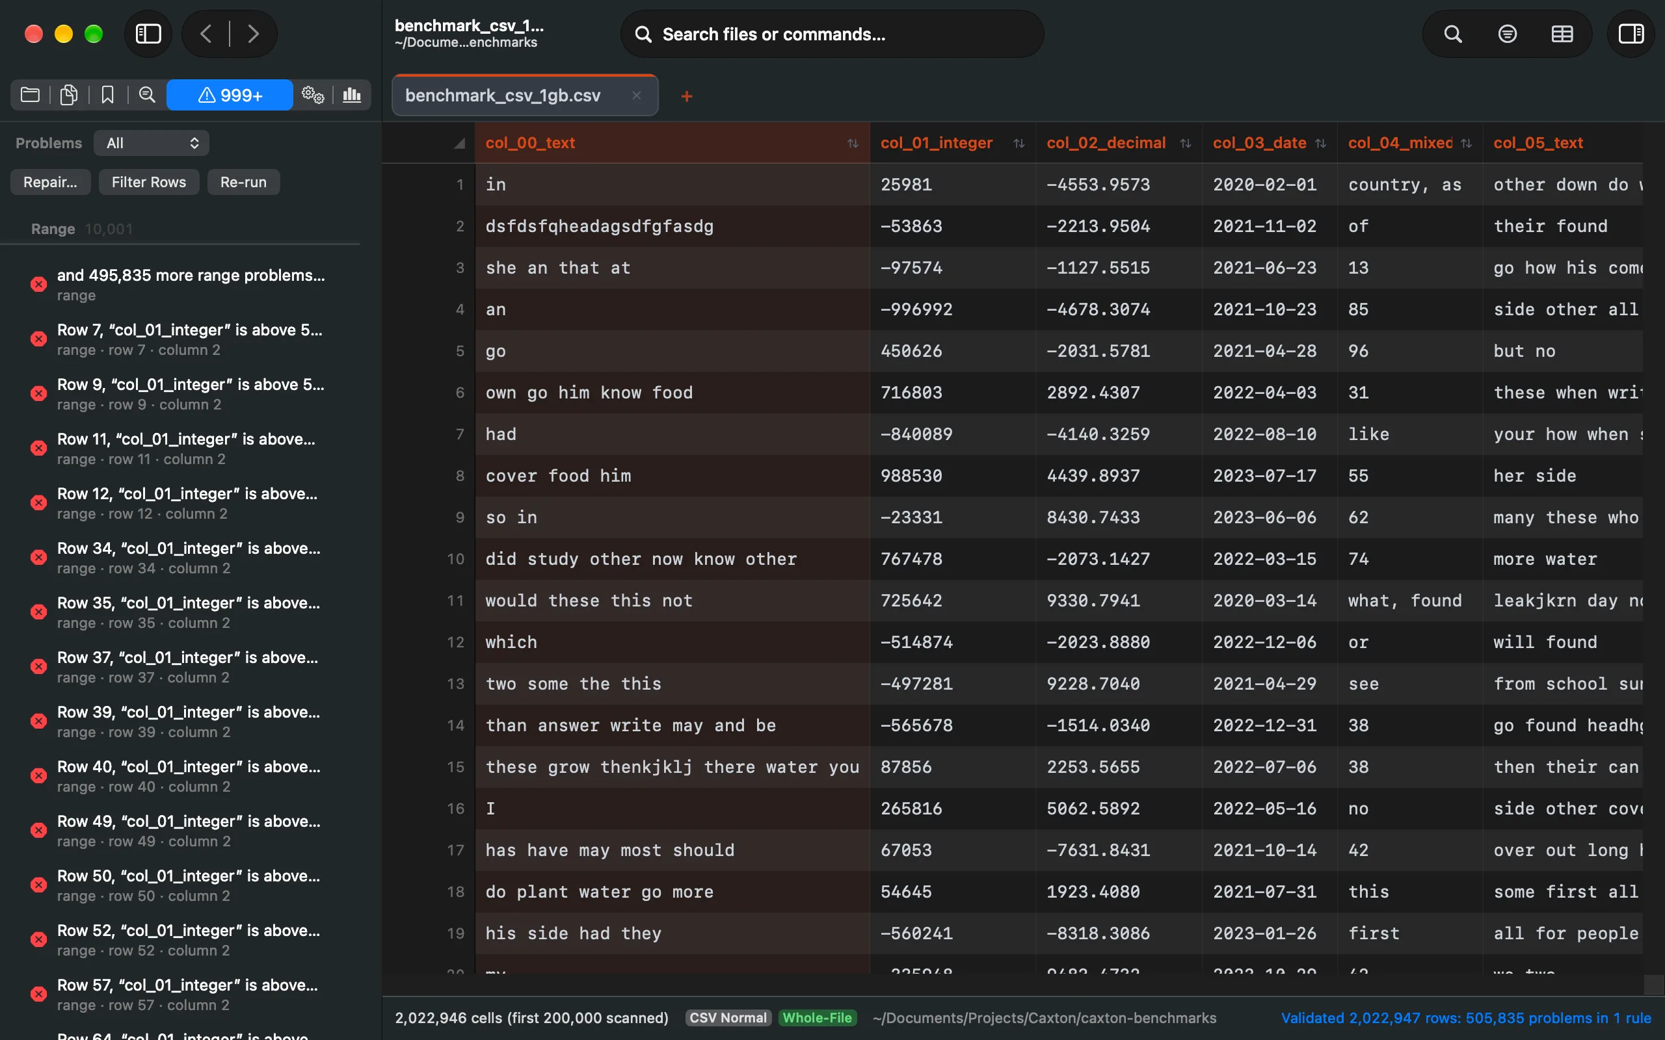This screenshot has width=1665, height=1040.
Task: Click the table view icon in toolbar
Action: 1562,34
